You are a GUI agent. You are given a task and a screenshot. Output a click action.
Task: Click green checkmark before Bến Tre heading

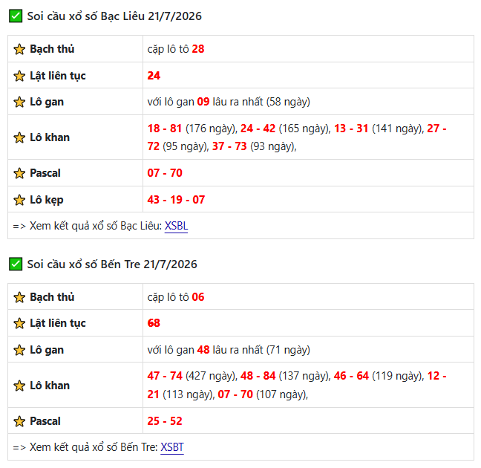[16, 264]
